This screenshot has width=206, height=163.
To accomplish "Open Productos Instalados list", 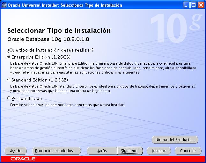I will click(56, 151).
